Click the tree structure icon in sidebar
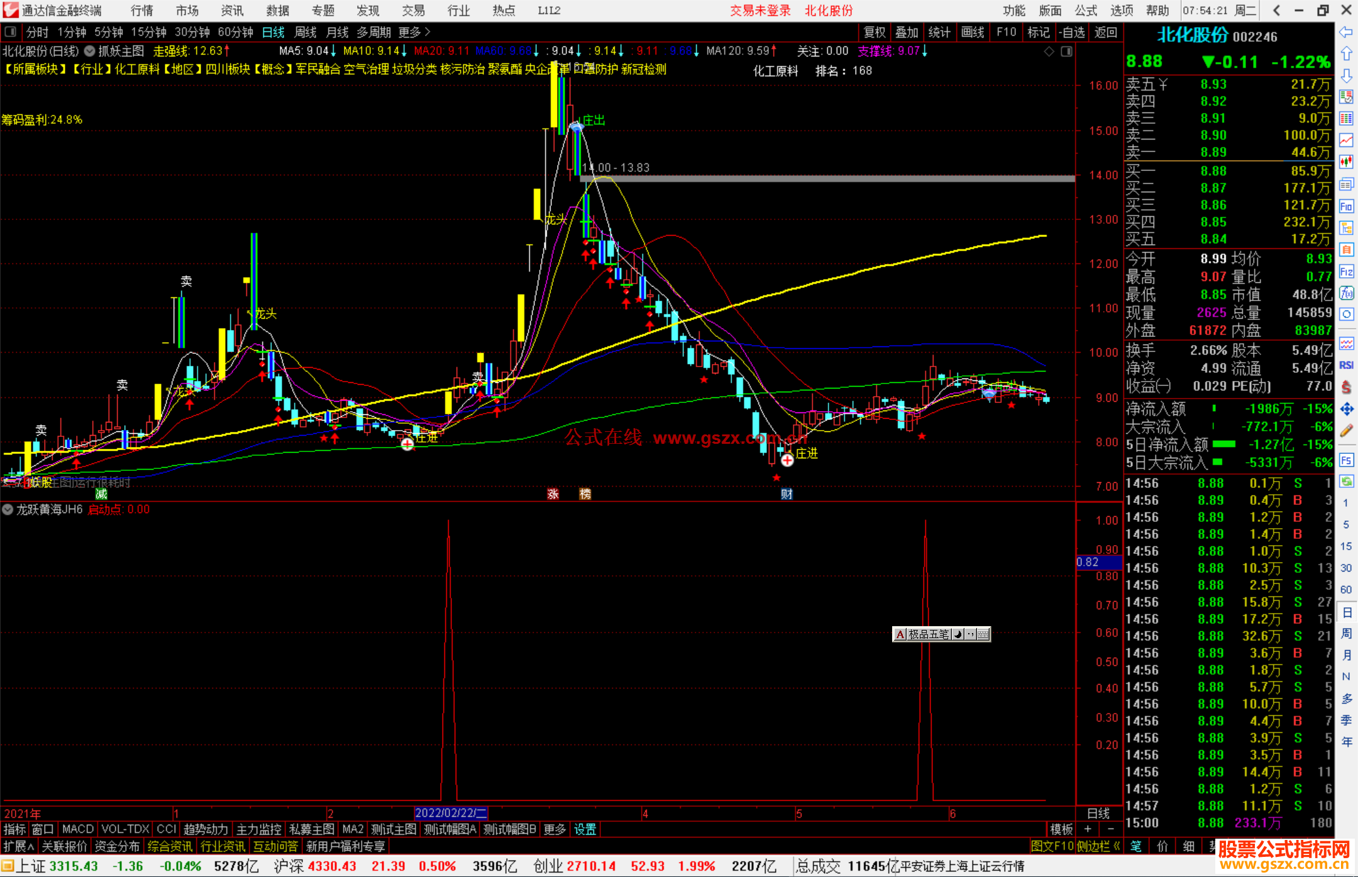This screenshot has width=1358, height=877. [1346, 228]
